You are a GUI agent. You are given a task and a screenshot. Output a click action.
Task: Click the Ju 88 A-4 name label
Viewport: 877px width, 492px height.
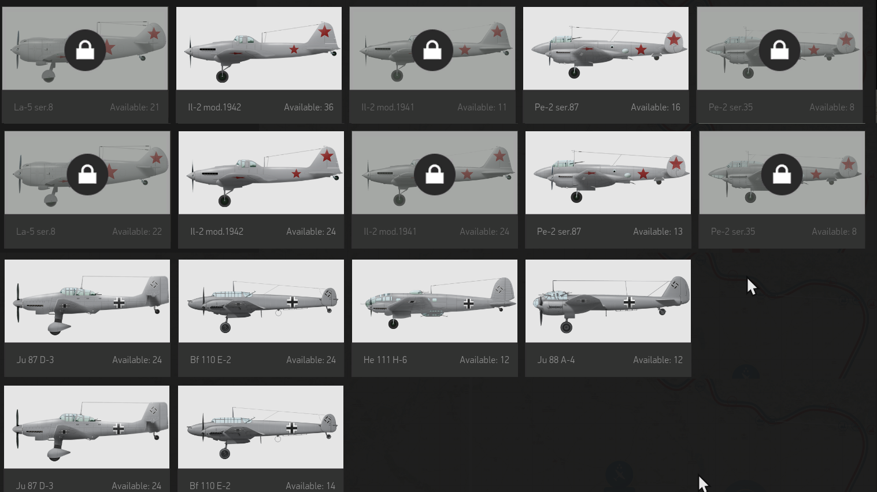(556, 360)
